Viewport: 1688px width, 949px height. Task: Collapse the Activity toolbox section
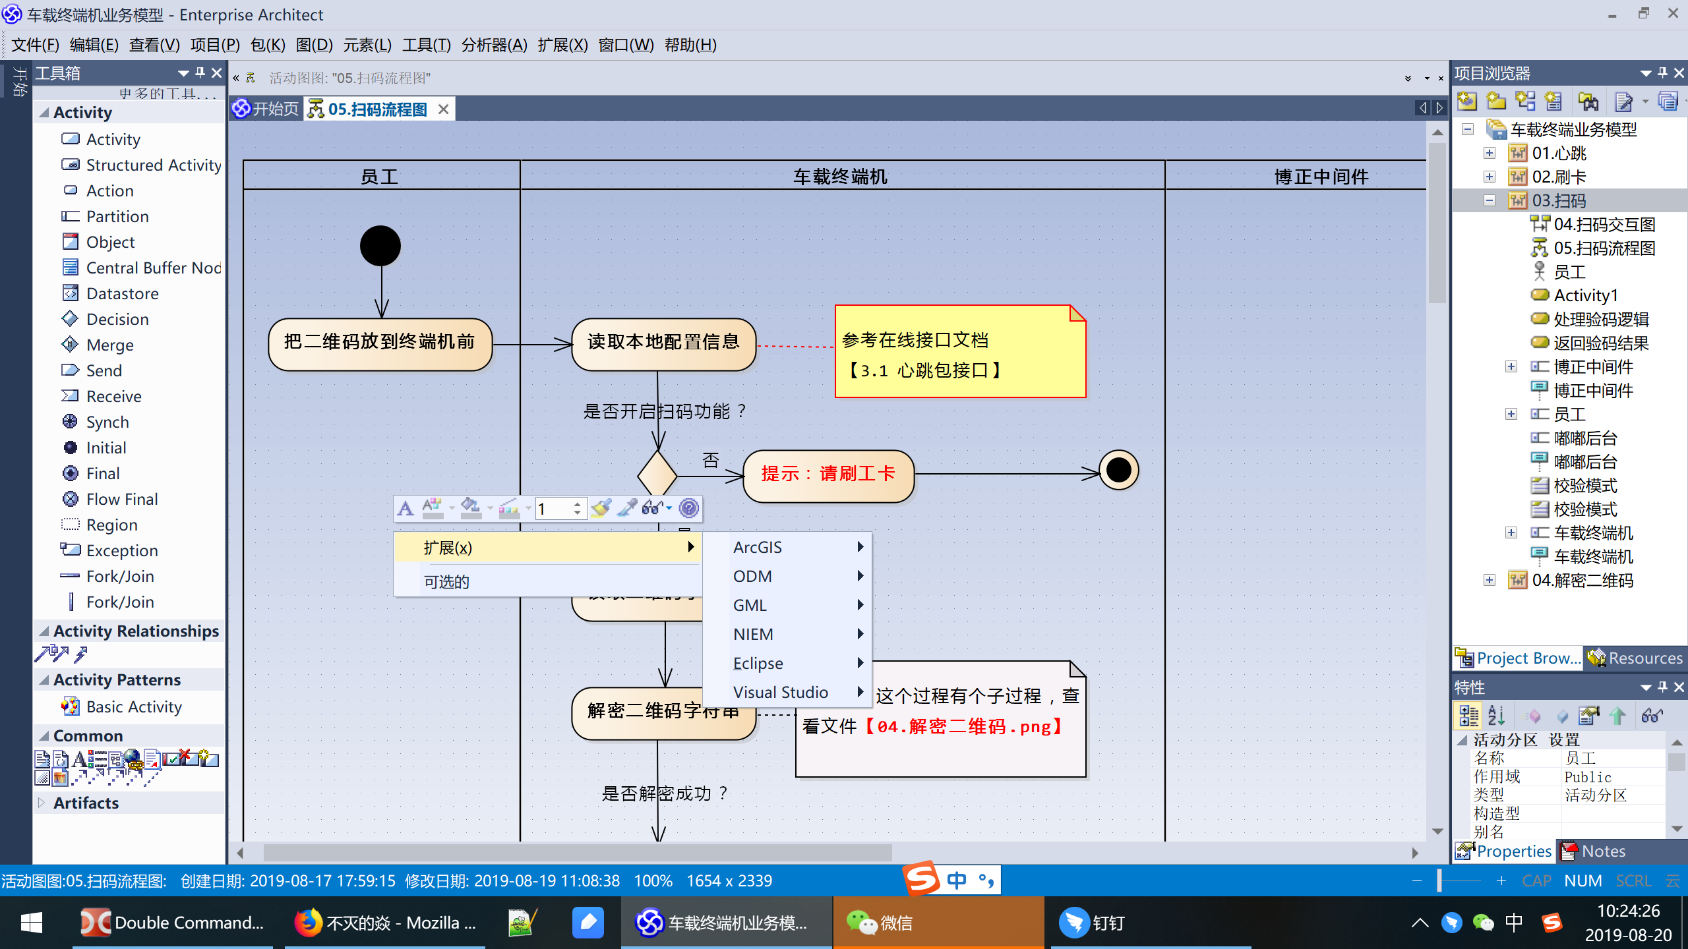point(44,113)
